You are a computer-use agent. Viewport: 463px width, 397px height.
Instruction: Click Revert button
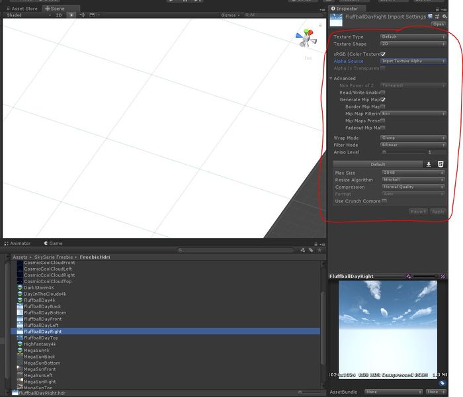pyautogui.click(x=418, y=212)
